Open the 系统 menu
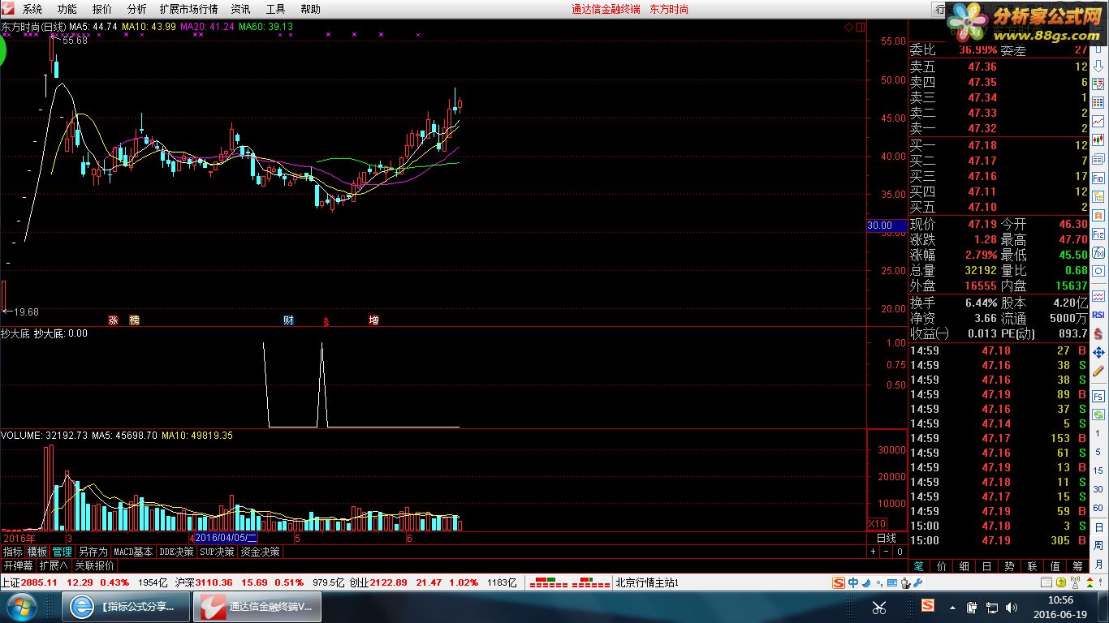Image resolution: width=1109 pixels, height=623 pixels. tap(32, 9)
